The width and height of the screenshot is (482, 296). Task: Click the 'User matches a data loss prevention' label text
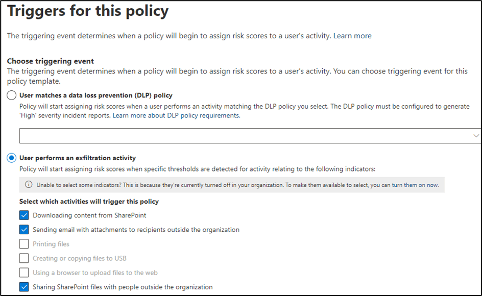[96, 95]
